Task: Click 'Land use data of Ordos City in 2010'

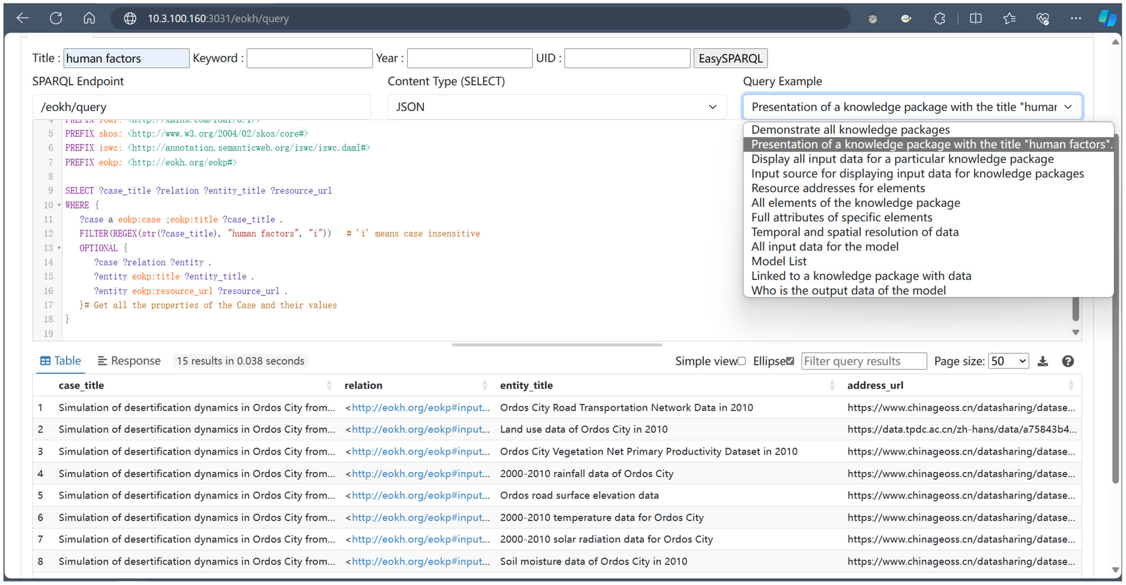Action: (x=584, y=429)
